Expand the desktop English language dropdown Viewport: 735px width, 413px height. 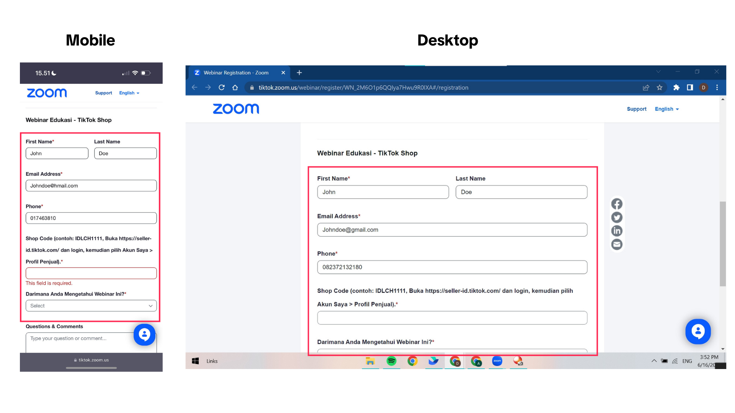coord(666,109)
